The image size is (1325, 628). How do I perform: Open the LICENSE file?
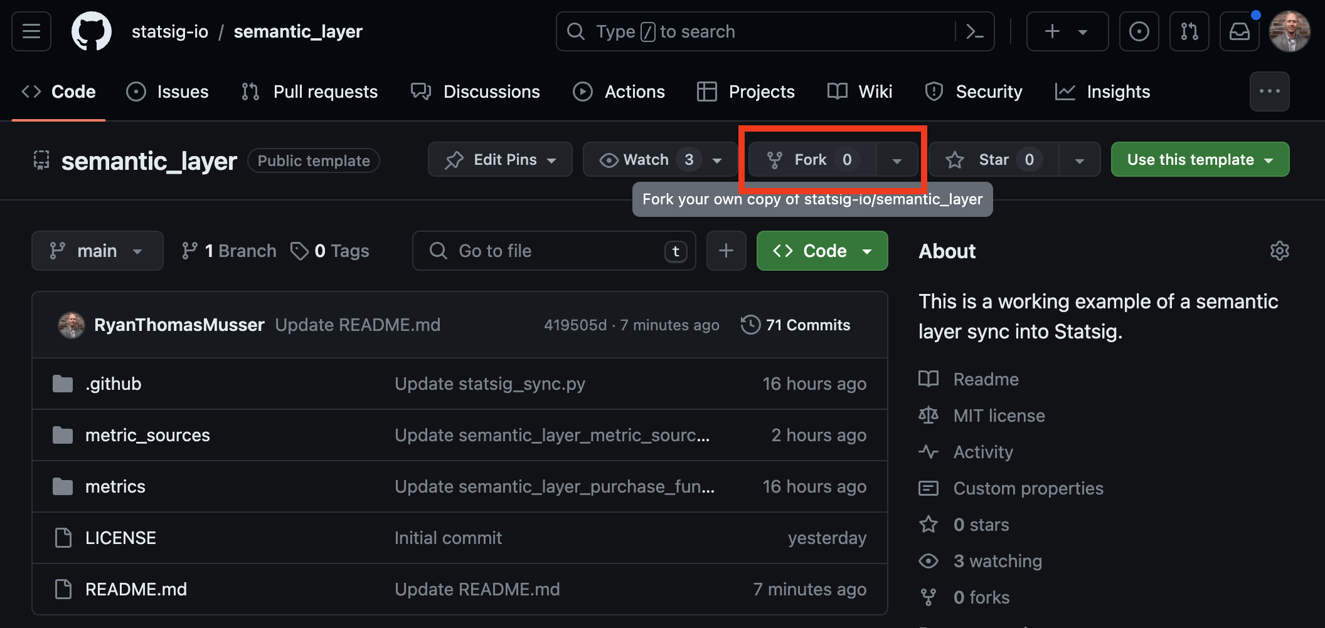coord(120,538)
